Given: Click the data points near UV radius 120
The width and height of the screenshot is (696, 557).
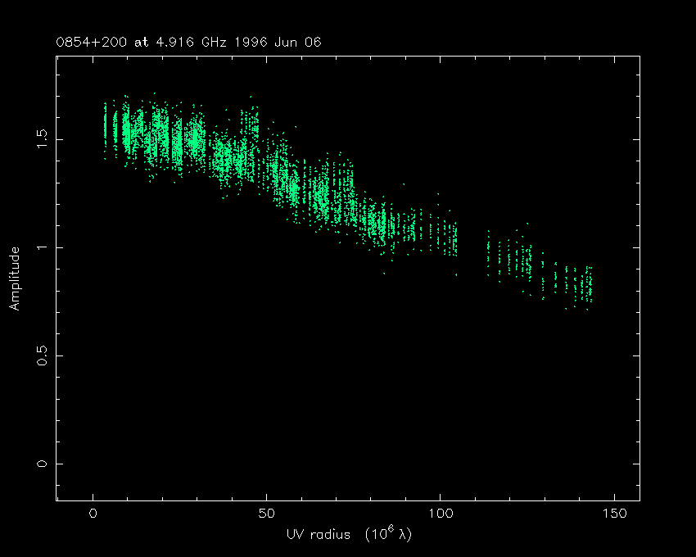Looking at the screenshot, I should [x=511, y=260].
